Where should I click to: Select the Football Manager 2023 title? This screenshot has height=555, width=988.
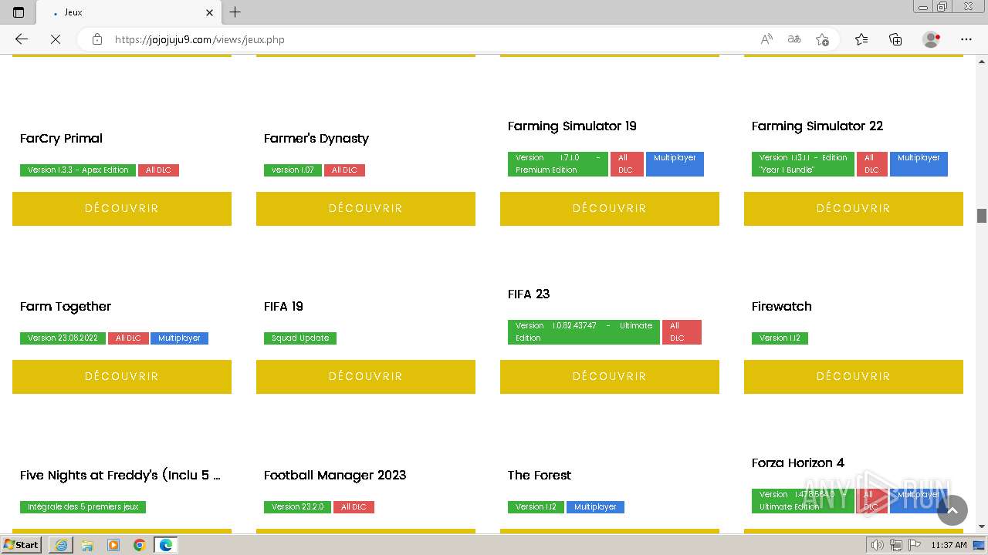[335, 476]
